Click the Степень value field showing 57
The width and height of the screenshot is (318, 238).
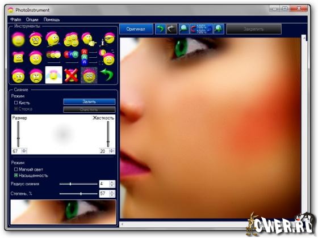104,193
